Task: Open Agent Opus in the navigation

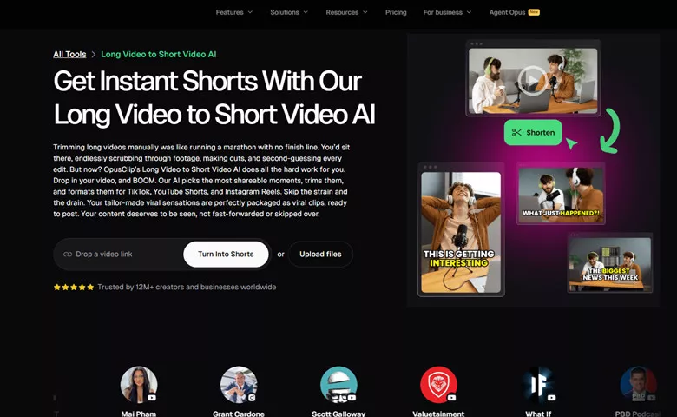Action: tap(507, 12)
